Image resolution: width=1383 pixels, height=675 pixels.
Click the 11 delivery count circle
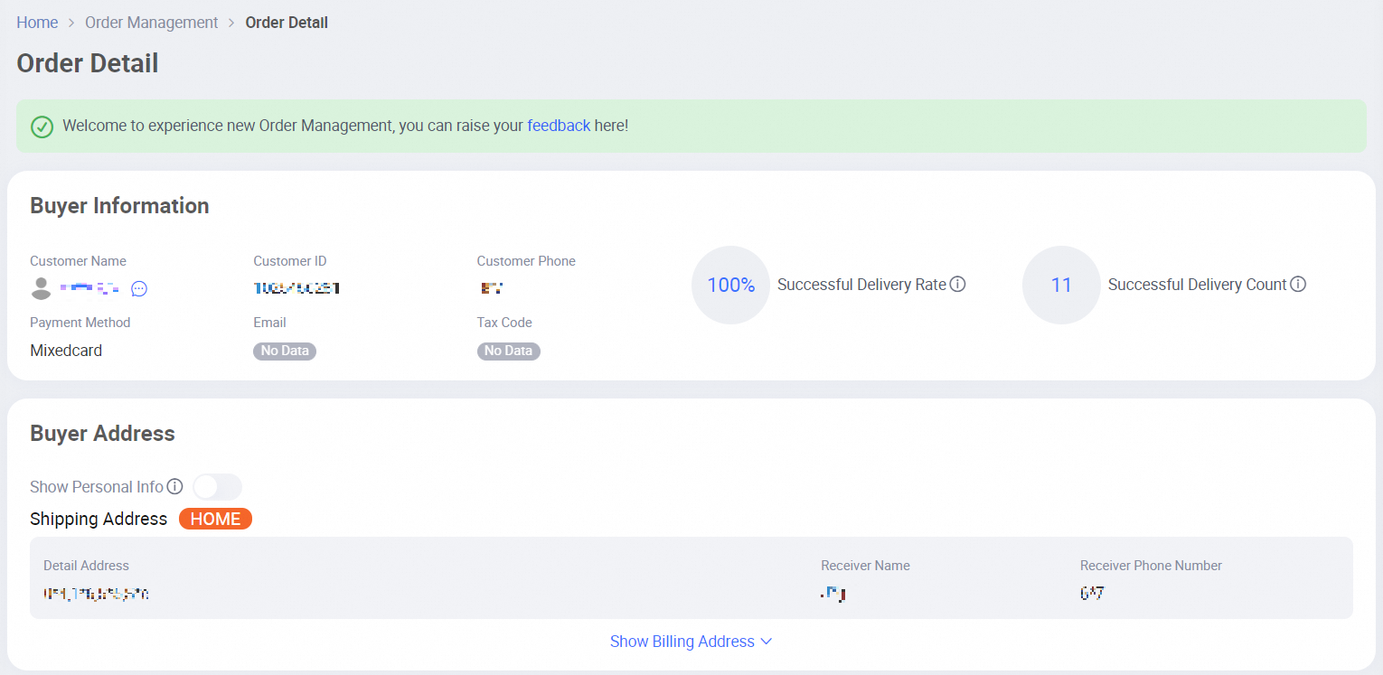click(1061, 286)
